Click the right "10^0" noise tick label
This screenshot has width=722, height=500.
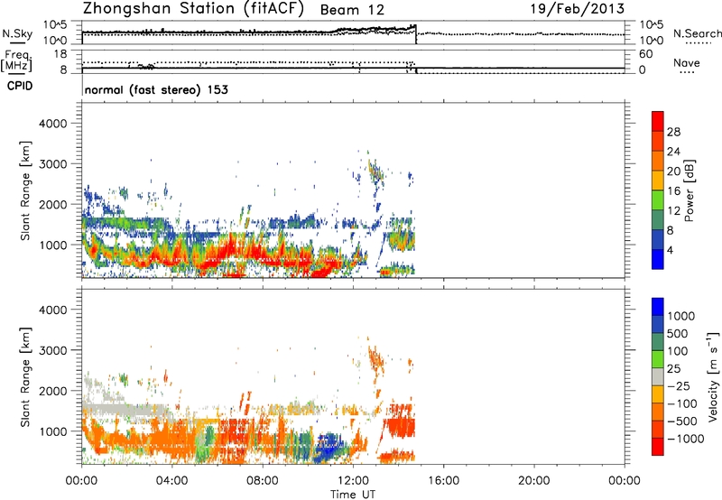click(652, 41)
